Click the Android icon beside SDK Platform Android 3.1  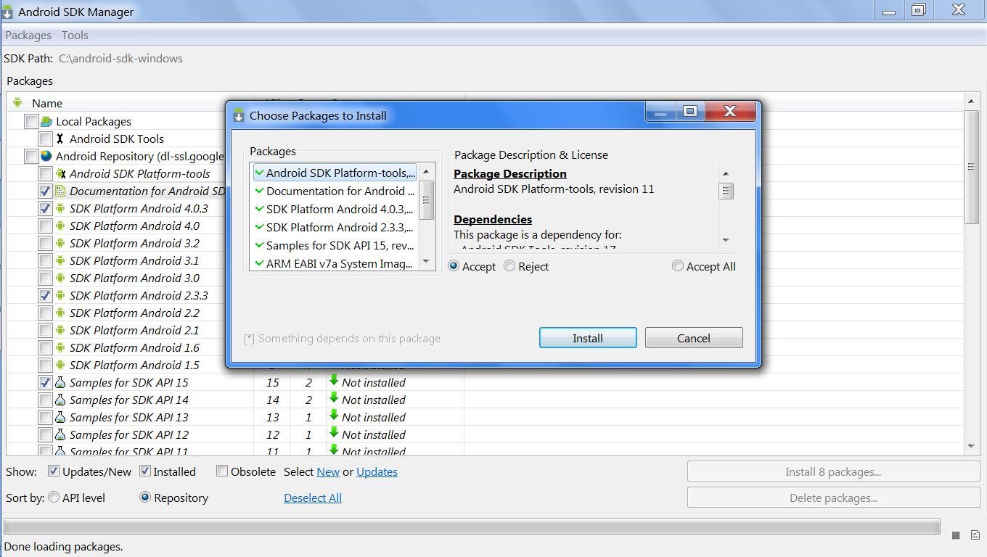coord(60,261)
